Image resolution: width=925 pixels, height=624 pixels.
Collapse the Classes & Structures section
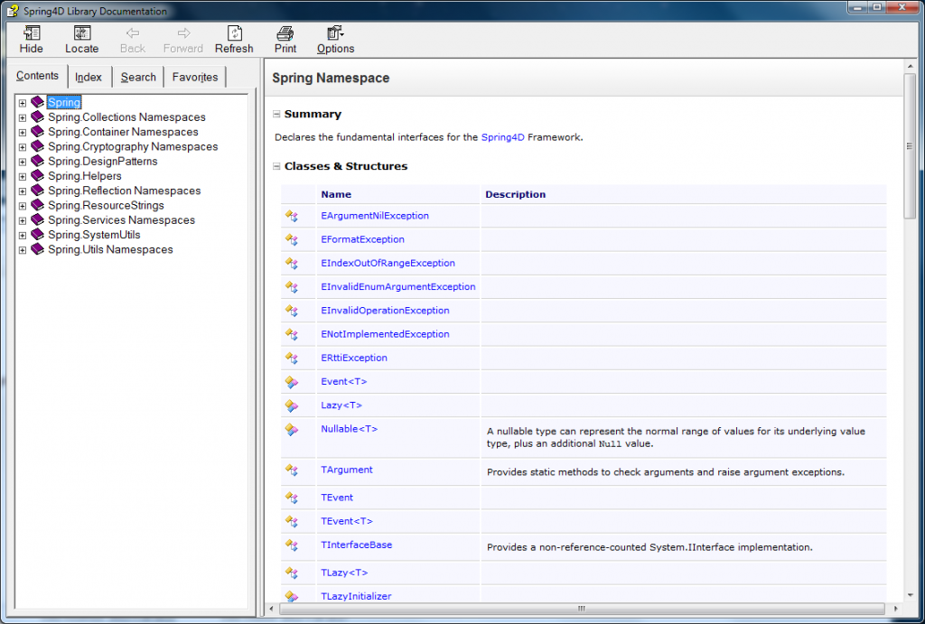coord(276,166)
